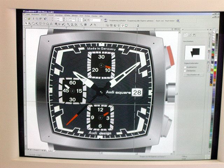Click the Nach vorn button
This screenshot has height=168, width=224.
click(160, 21)
